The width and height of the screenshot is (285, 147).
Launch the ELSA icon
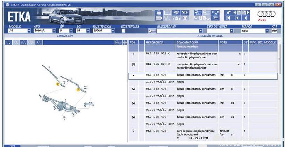point(198,13)
